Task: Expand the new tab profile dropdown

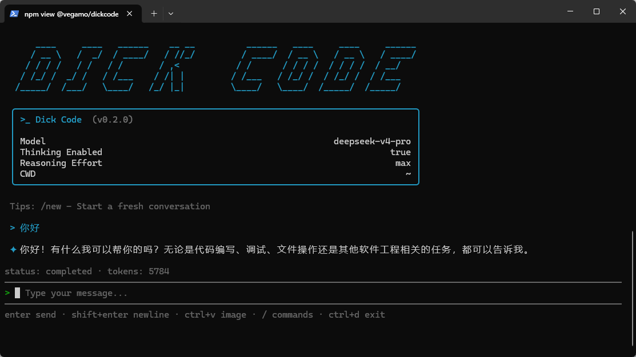Action: click(x=171, y=14)
